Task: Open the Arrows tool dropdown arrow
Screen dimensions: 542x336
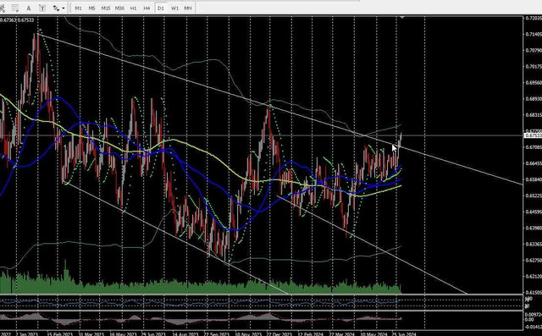Action: [64, 8]
